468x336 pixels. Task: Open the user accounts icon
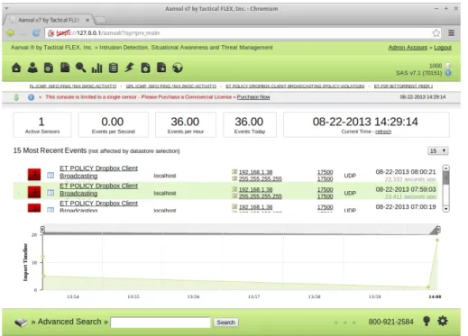(x=32, y=68)
